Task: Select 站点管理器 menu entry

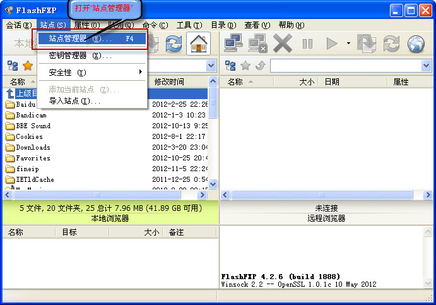Action: point(91,39)
